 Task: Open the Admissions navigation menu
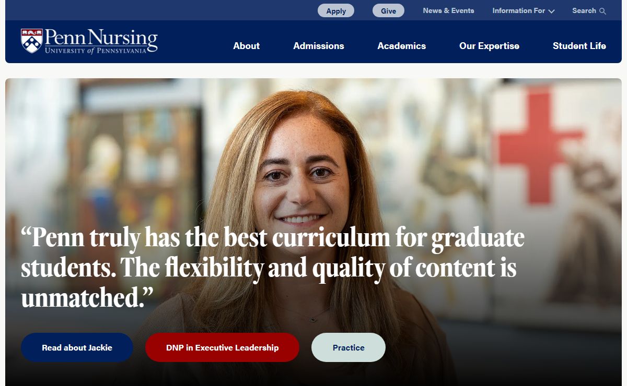pyautogui.click(x=319, y=46)
